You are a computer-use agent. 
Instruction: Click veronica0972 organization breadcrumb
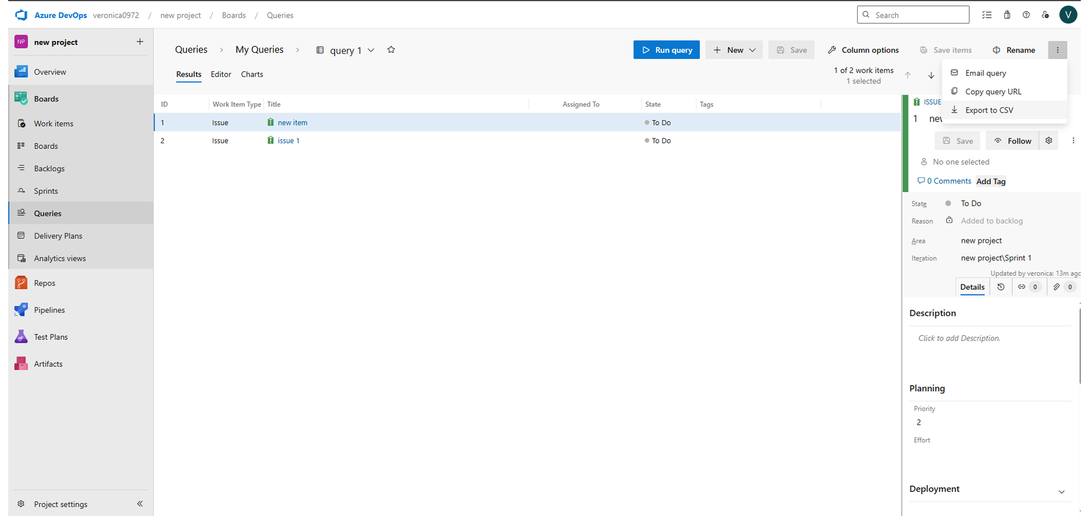(x=116, y=15)
